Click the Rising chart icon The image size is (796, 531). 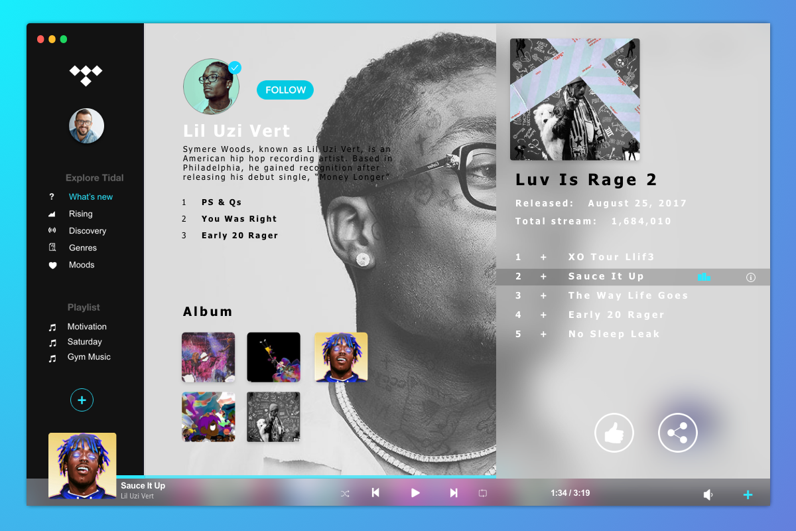pos(52,214)
